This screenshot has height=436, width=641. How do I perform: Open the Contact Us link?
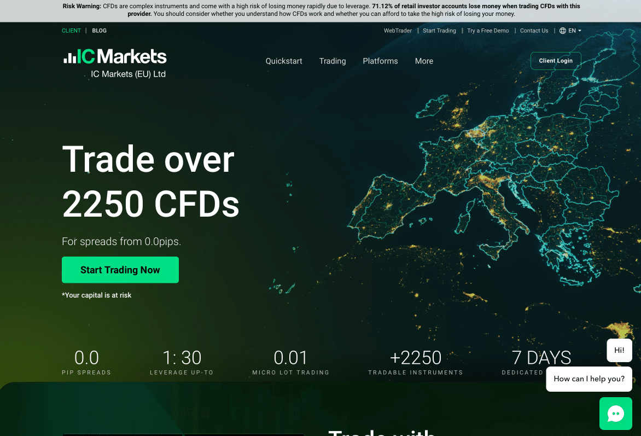[534, 31]
